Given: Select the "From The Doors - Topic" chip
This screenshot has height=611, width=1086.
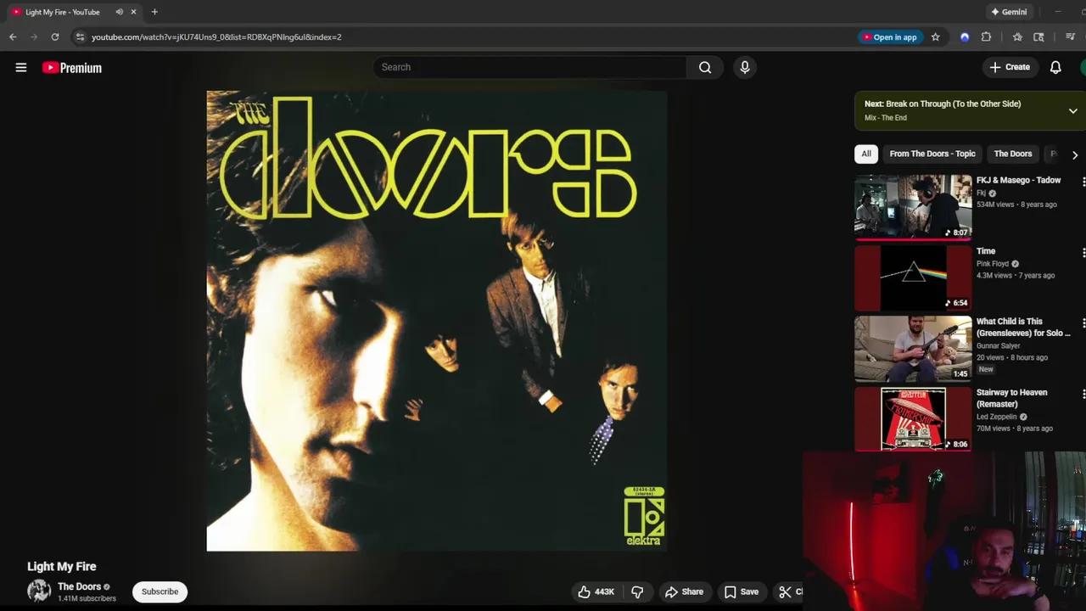Looking at the screenshot, I should (x=932, y=154).
